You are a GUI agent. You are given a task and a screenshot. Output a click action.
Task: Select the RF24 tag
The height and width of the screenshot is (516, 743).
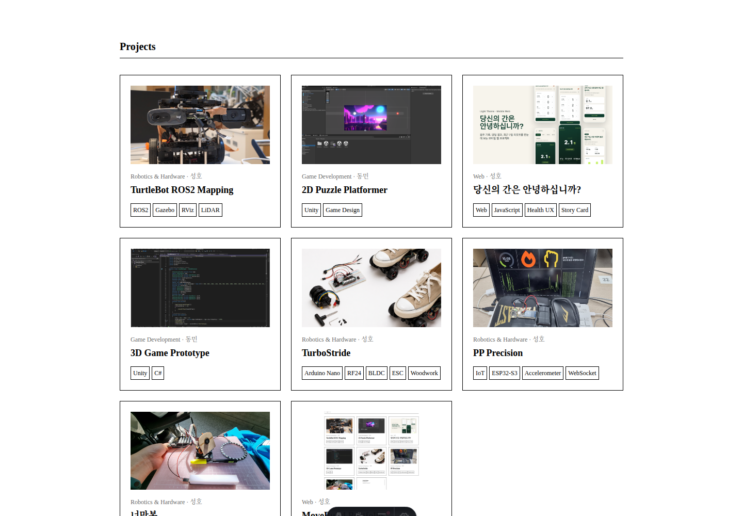point(354,373)
